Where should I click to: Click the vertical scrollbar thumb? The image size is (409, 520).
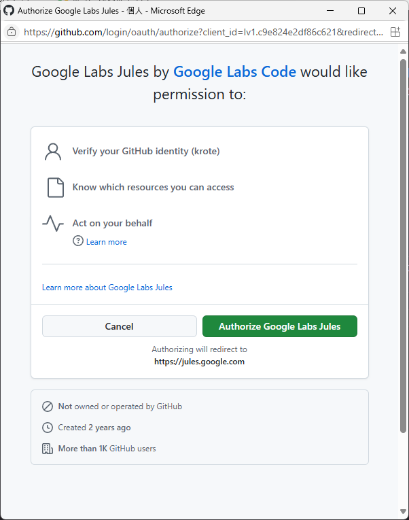(x=403, y=246)
